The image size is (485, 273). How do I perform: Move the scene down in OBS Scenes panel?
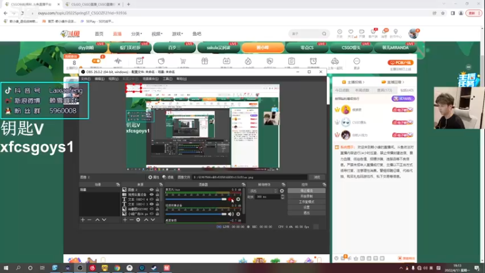pos(104,220)
